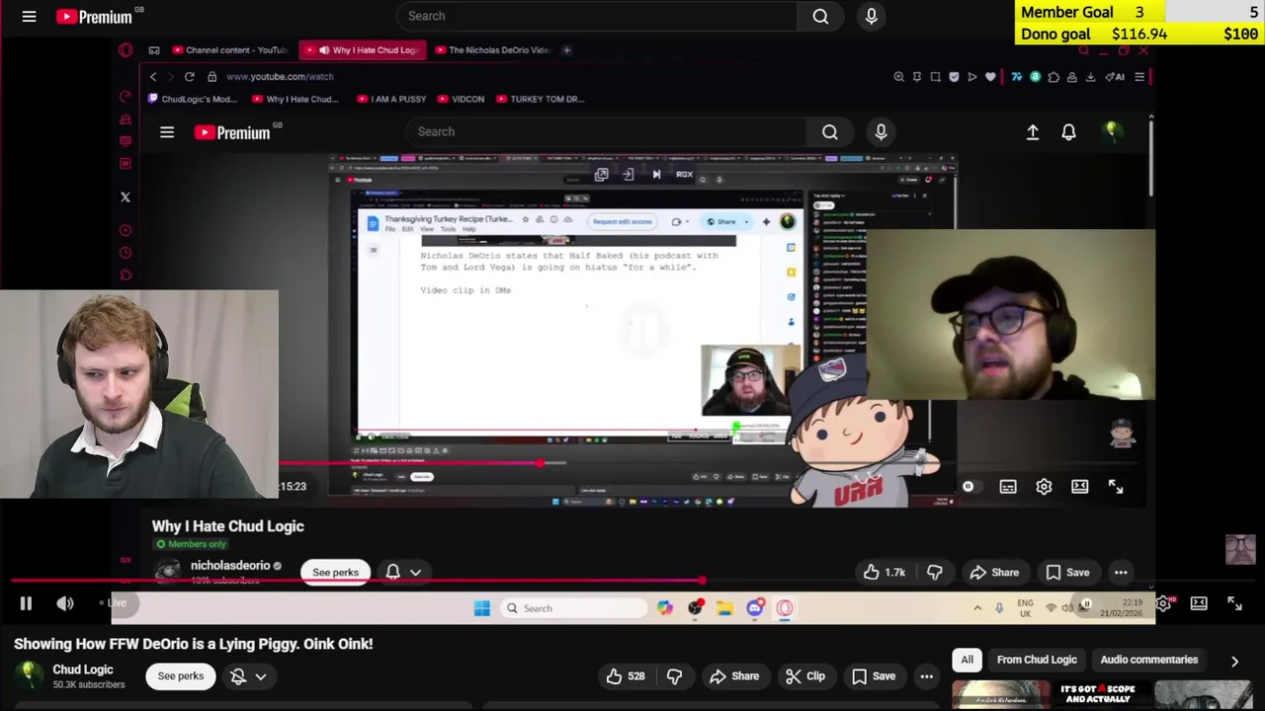The width and height of the screenshot is (1265, 711).
Task: Open inner YouTube notifications bell
Action: point(1068,131)
